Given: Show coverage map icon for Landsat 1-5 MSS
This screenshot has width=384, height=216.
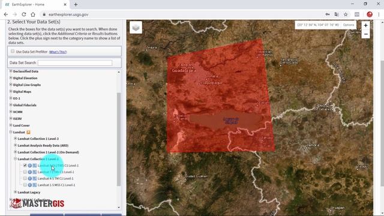Looking at the screenshot, I should click(35, 185).
